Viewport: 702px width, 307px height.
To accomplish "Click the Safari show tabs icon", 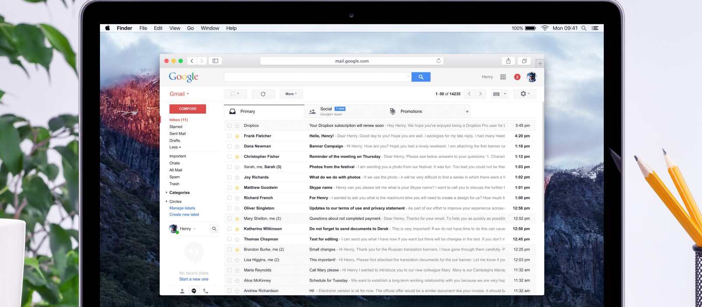I will pyautogui.click(x=524, y=61).
